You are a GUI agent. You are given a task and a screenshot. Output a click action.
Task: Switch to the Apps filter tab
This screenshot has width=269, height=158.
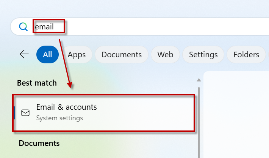pyautogui.click(x=77, y=55)
